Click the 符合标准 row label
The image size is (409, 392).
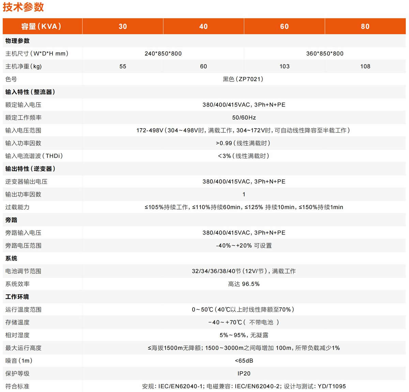[x=17, y=386]
